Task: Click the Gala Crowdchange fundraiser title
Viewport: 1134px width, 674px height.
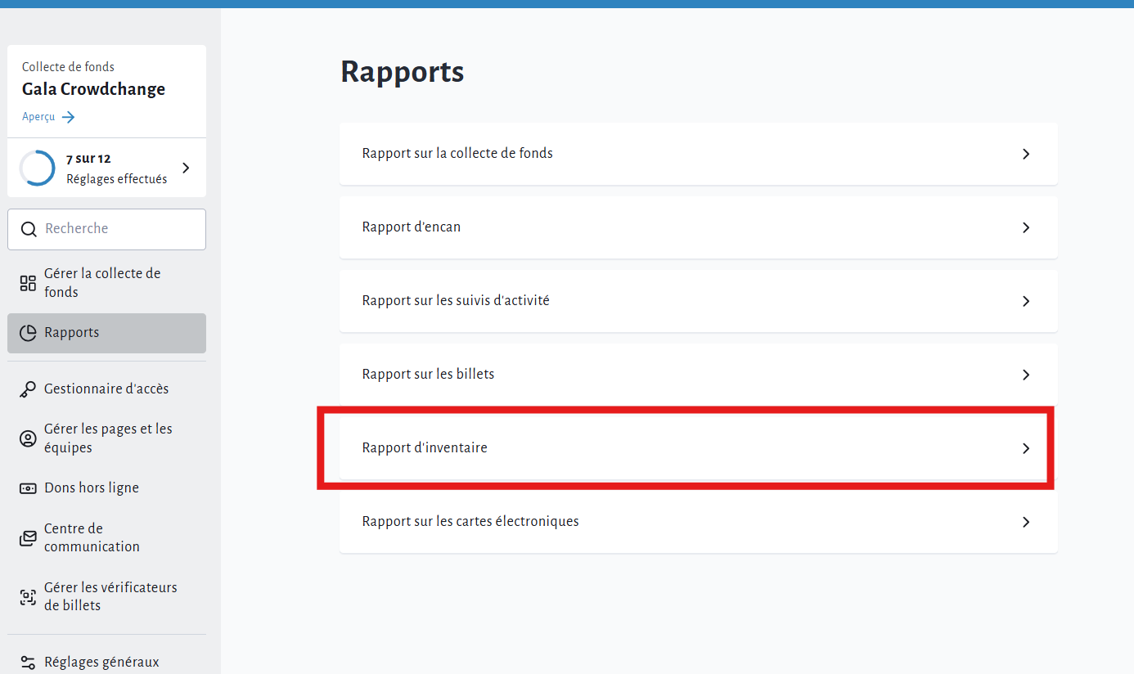Action: 93,89
